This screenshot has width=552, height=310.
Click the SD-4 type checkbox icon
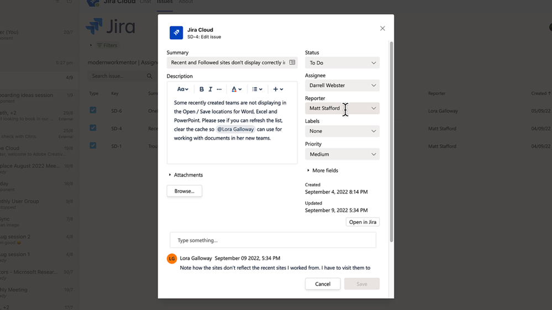(93, 128)
